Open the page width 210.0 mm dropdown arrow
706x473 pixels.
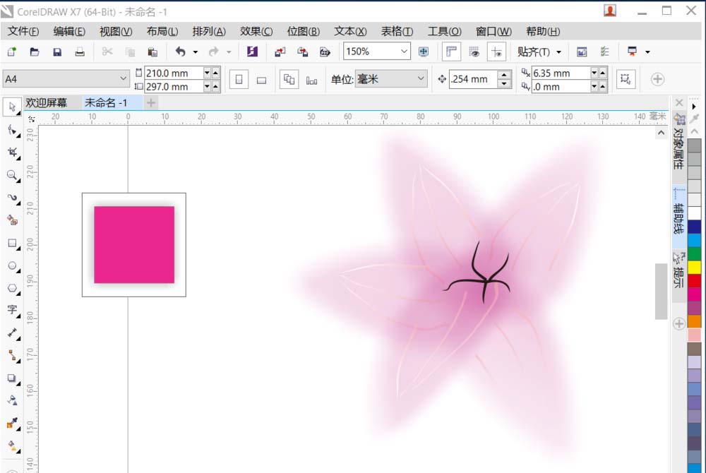[x=207, y=73]
